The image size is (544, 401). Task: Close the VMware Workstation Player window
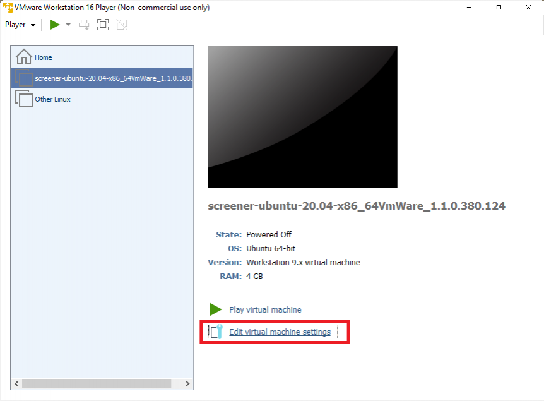pos(528,8)
